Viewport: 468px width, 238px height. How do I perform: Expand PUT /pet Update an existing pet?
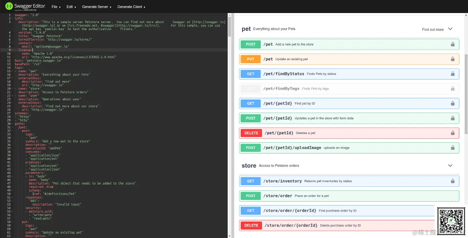point(349,59)
